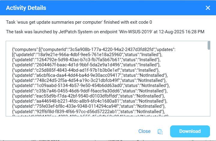Click the updateId c25d885f Installed line
The image size is (216, 141).
[x=87, y=70]
